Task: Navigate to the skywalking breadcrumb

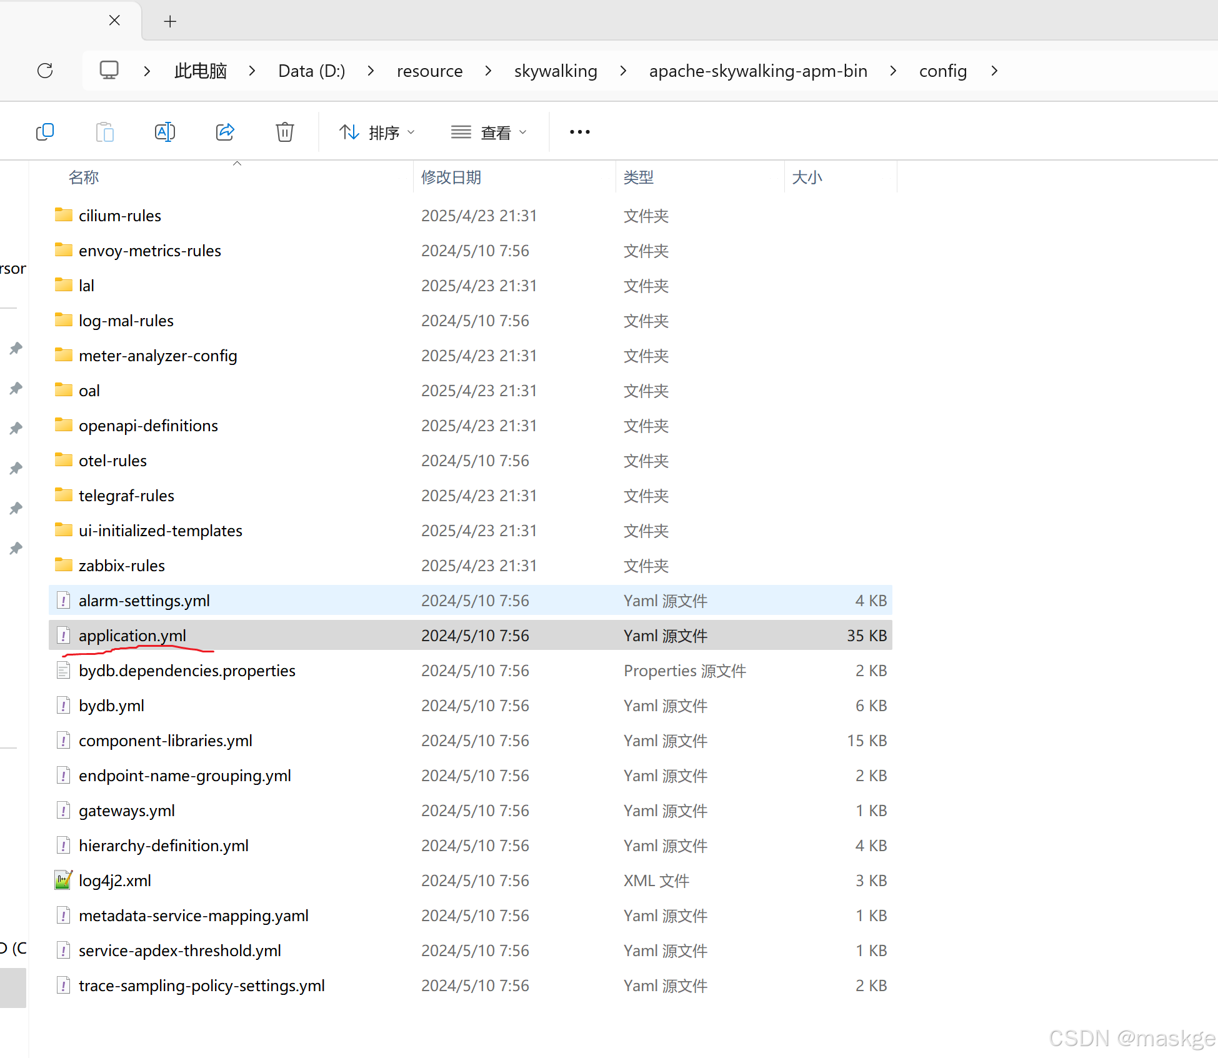Action: [556, 71]
